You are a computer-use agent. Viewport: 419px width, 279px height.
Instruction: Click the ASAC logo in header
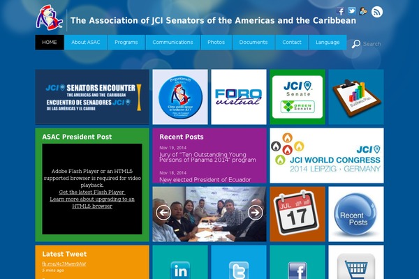49,18
